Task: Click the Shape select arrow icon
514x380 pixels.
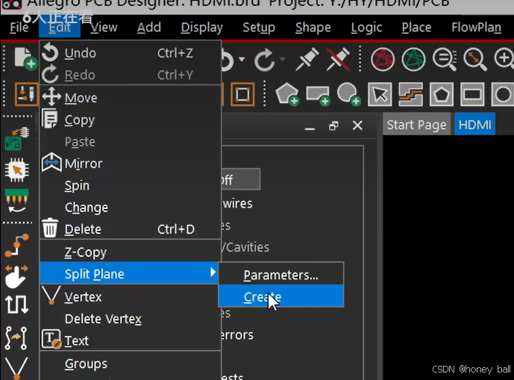Action: click(380, 95)
